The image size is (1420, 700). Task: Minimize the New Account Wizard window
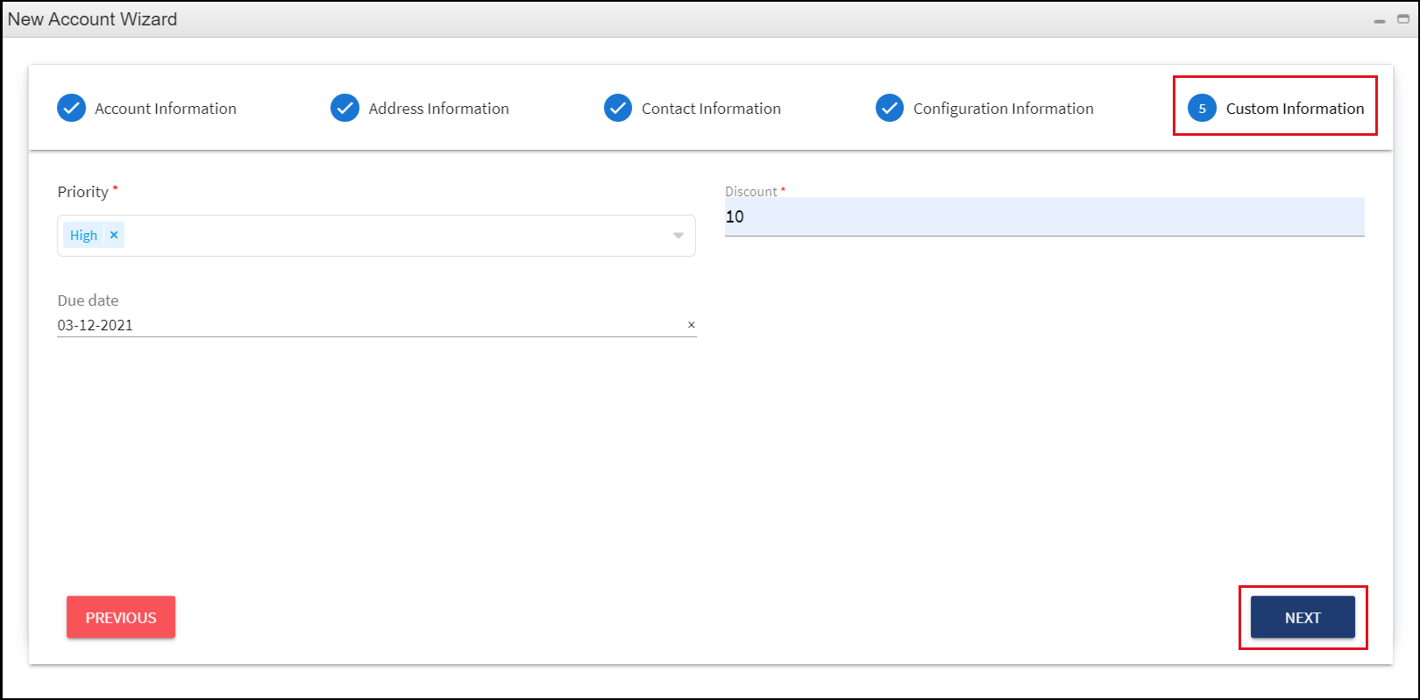pos(1380,20)
